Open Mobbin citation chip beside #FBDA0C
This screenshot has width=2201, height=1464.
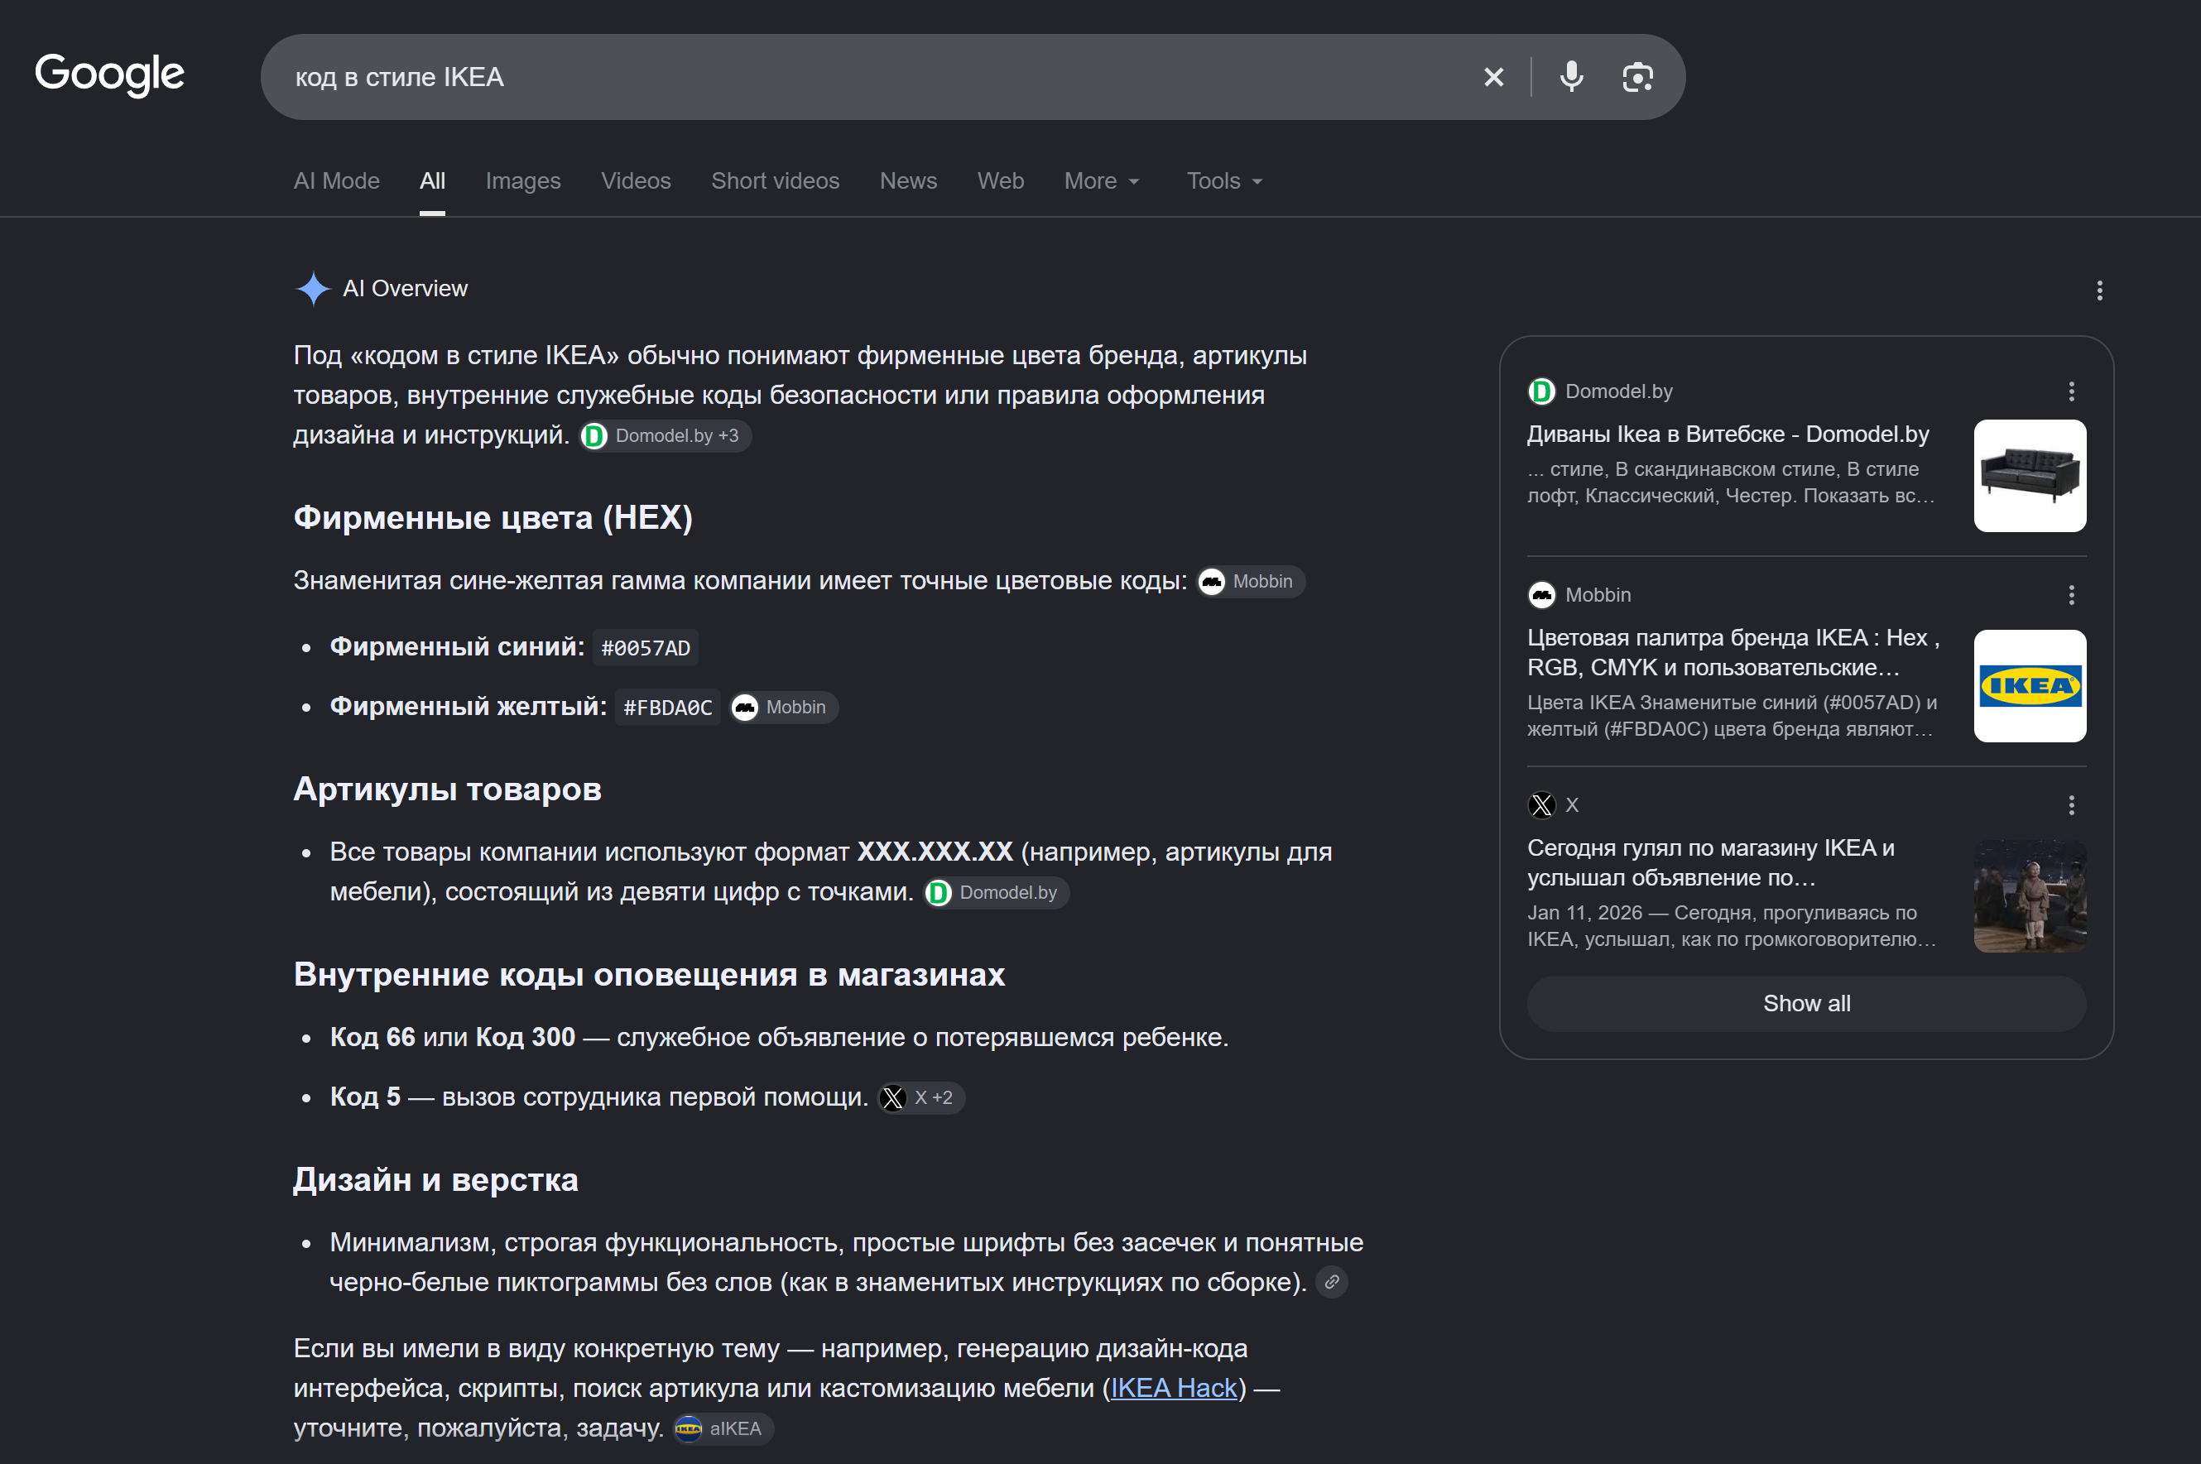(784, 708)
